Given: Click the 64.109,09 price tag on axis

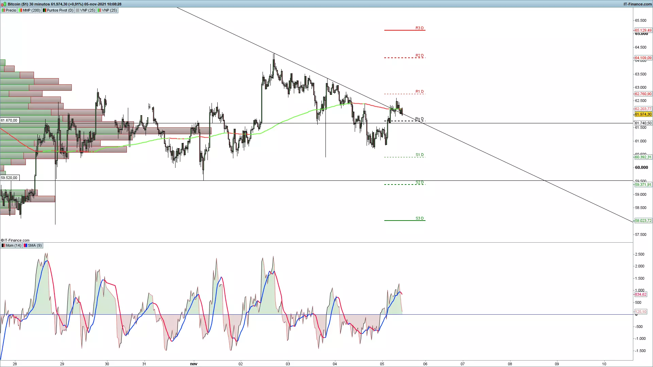Looking at the screenshot, I should pyautogui.click(x=643, y=58).
